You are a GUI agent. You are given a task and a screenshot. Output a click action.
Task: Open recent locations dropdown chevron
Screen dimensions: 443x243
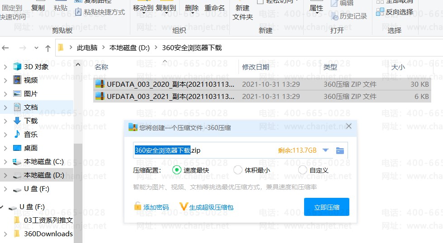pos(36,48)
